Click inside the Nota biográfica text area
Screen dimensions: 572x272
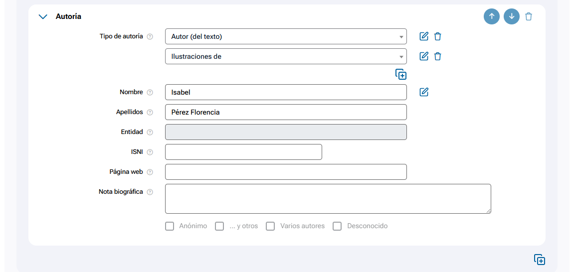point(328,199)
